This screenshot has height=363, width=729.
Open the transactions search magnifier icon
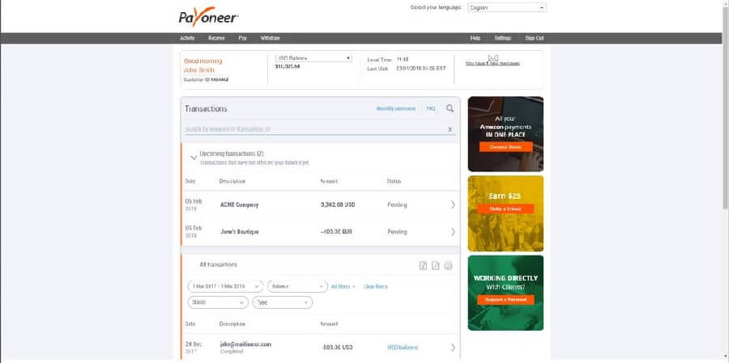pyautogui.click(x=450, y=108)
